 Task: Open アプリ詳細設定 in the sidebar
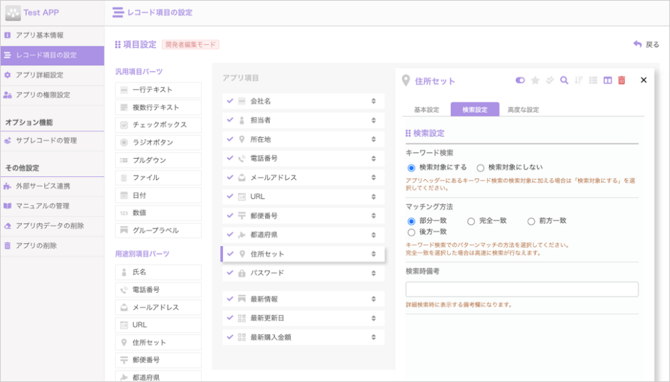point(52,75)
